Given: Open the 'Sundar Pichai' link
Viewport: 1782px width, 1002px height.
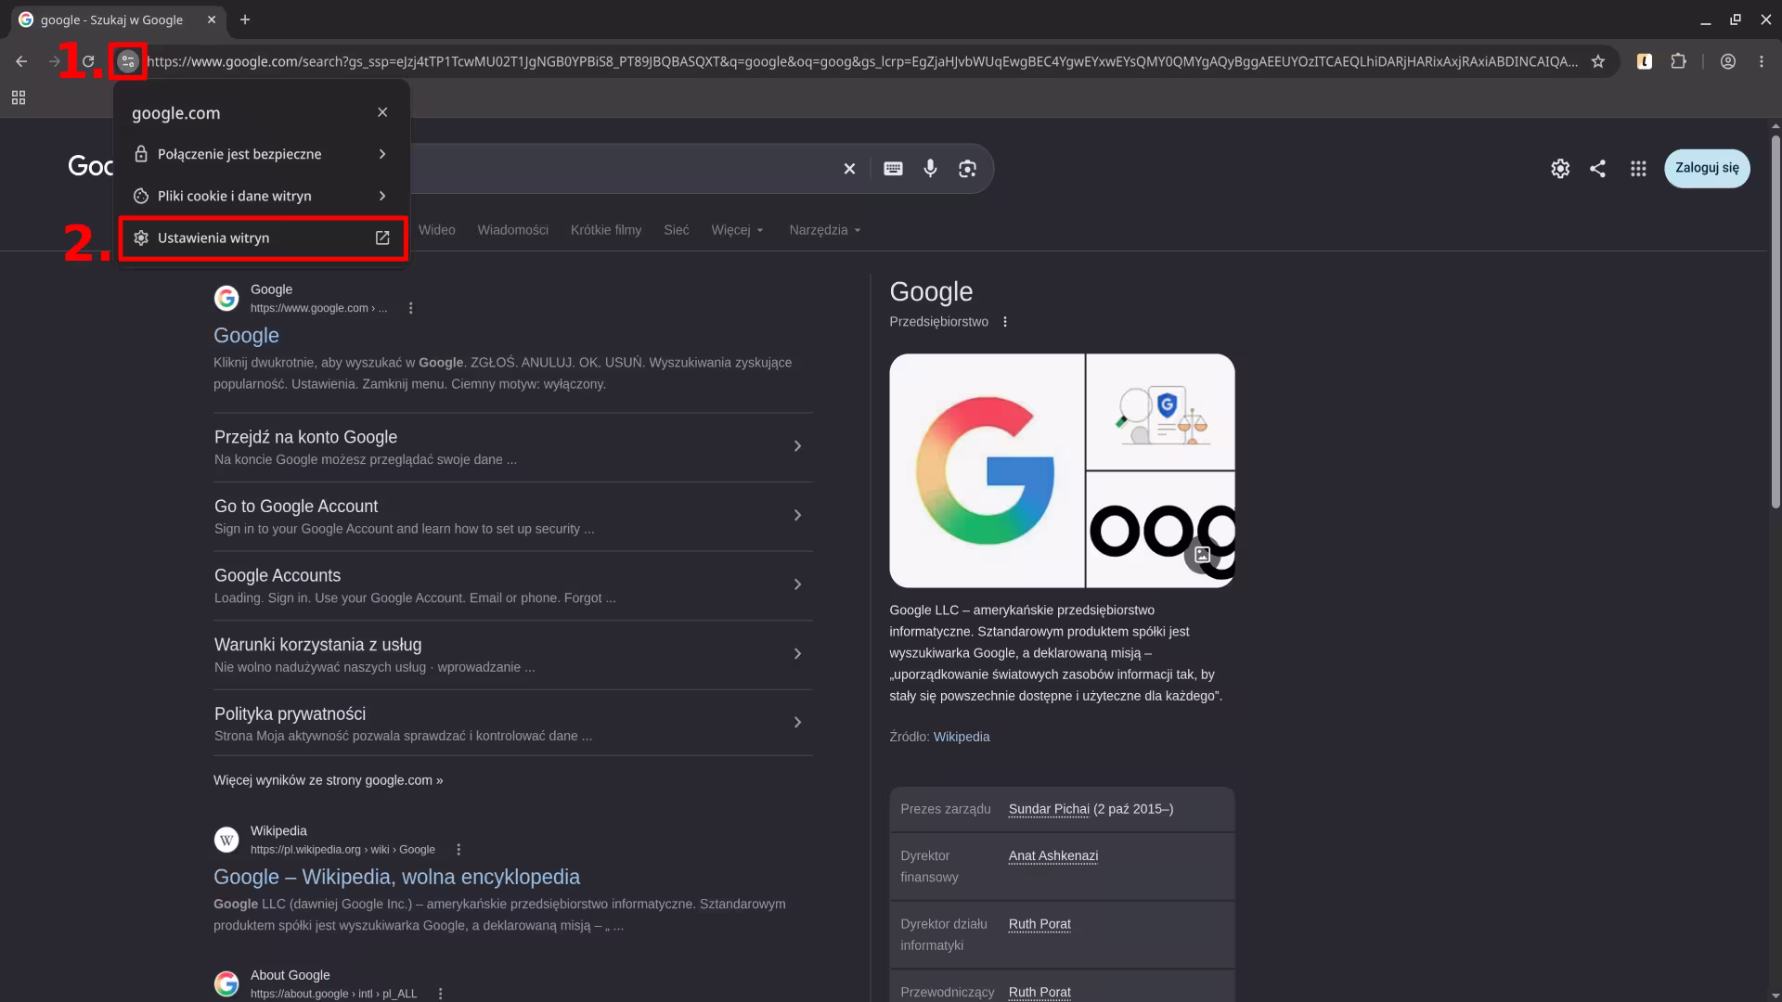Looking at the screenshot, I should click(x=1049, y=809).
